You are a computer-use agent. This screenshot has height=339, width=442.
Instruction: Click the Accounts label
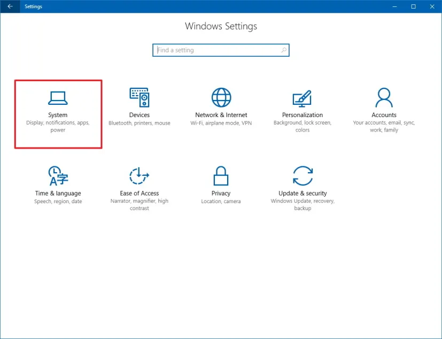coord(384,115)
